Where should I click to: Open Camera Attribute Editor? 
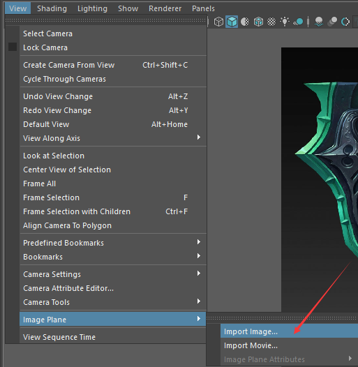(113, 288)
